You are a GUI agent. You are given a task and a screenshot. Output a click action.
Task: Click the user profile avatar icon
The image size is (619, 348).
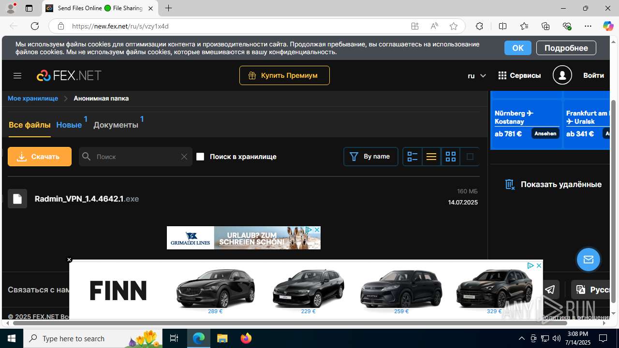click(x=562, y=75)
